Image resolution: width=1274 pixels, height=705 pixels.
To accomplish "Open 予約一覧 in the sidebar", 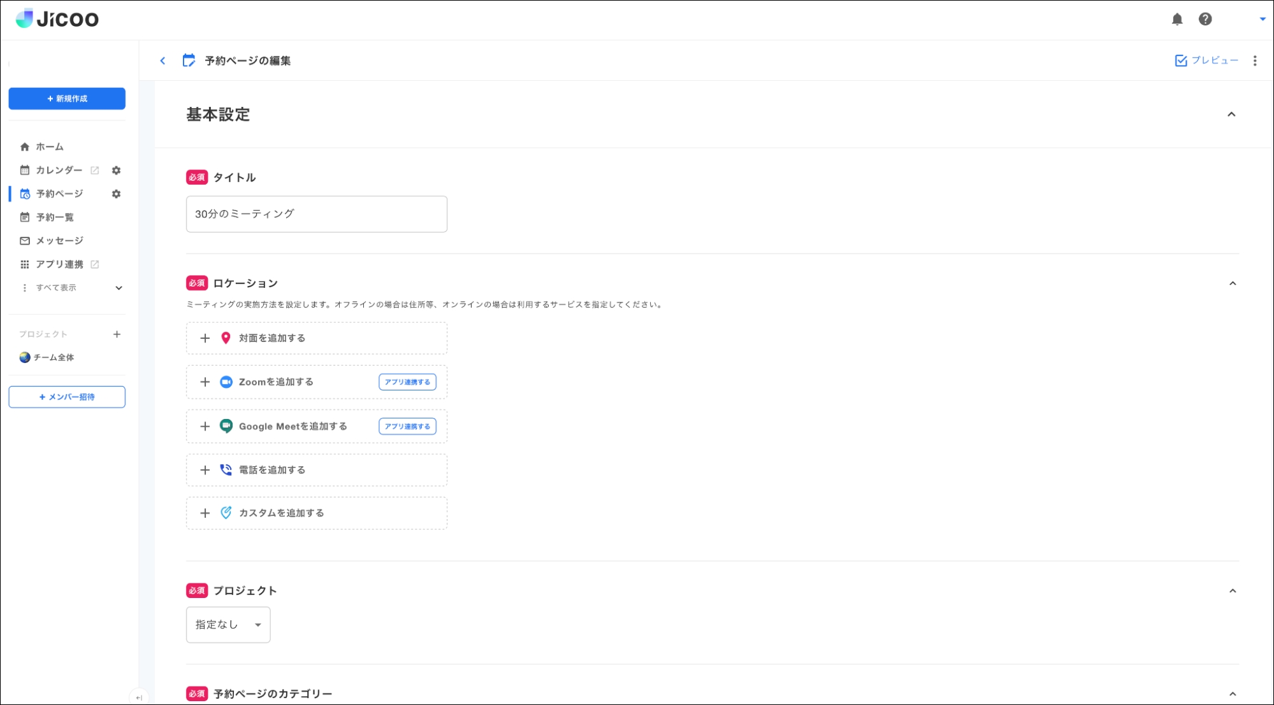I will pyautogui.click(x=54, y=217).
